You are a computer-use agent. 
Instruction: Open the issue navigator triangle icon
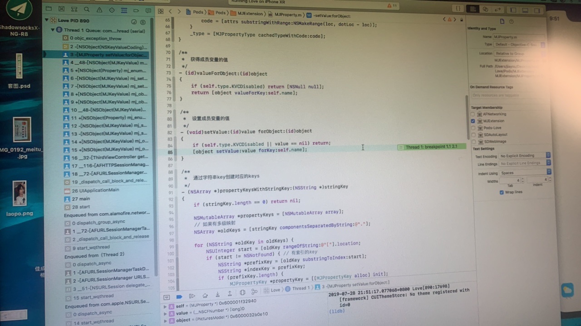click(x=99, y=10)
